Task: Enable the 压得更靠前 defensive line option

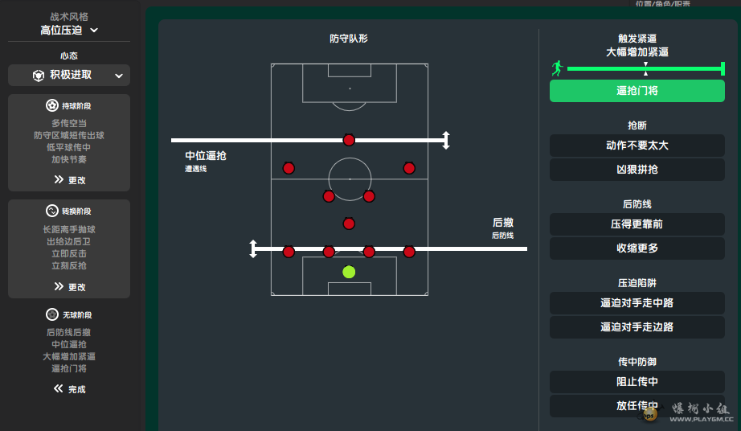Action: tap(637, 224)
